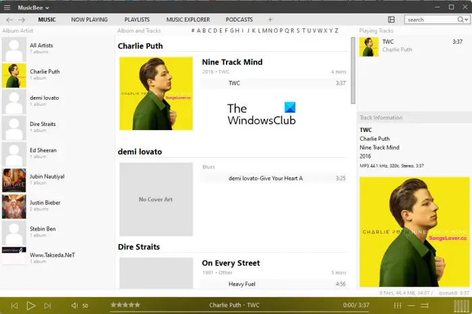Click the large Track Information cover art
Screen dimensions: 472x314
pyautogui.click(x=414, y=232)
